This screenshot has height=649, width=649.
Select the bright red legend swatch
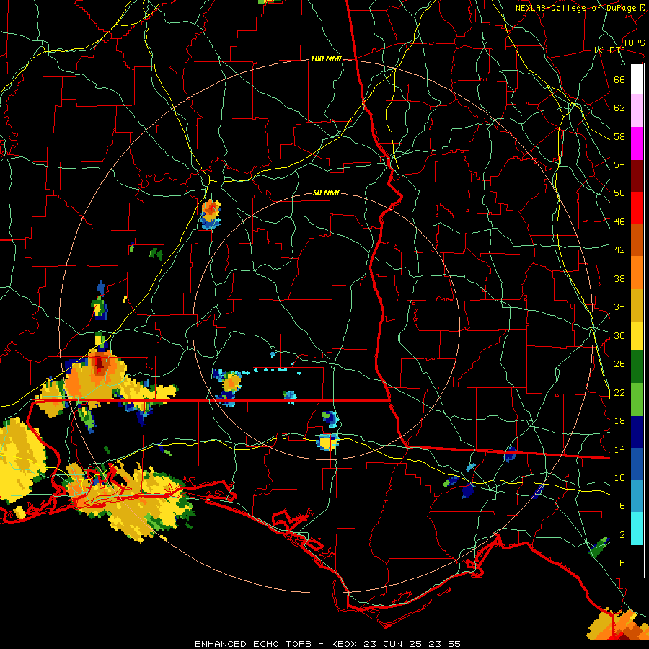637,208
